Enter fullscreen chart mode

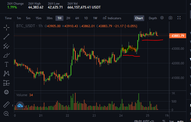point(179,18)
